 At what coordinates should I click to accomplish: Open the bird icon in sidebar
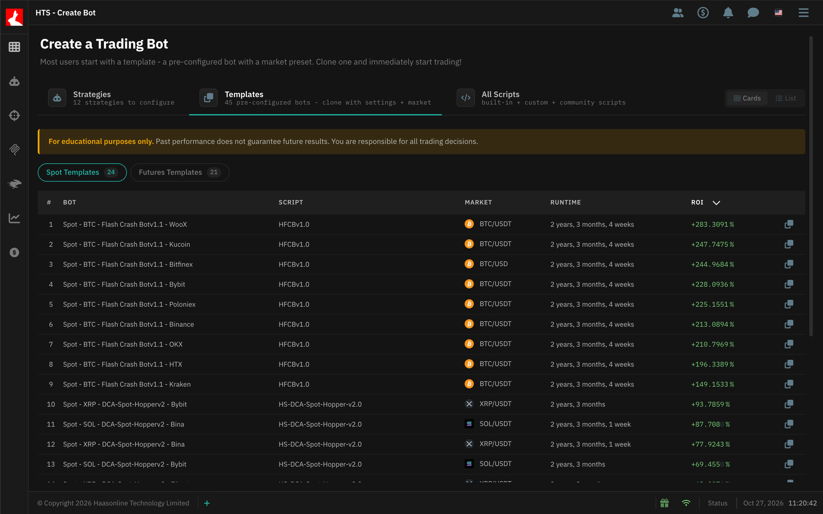point(14,184)
